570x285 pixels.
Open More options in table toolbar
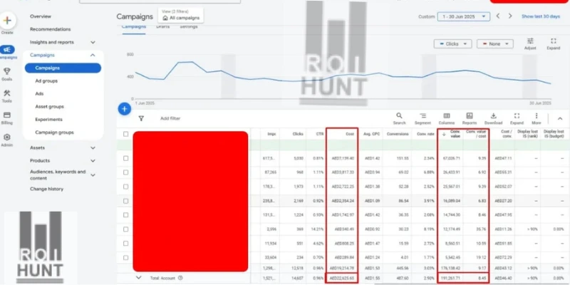pos(537,115)
